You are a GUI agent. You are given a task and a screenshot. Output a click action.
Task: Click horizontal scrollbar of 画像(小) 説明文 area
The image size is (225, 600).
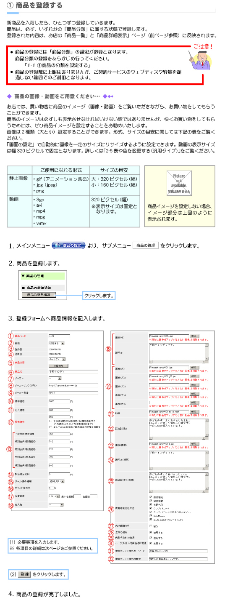click(x=177, y=362)
